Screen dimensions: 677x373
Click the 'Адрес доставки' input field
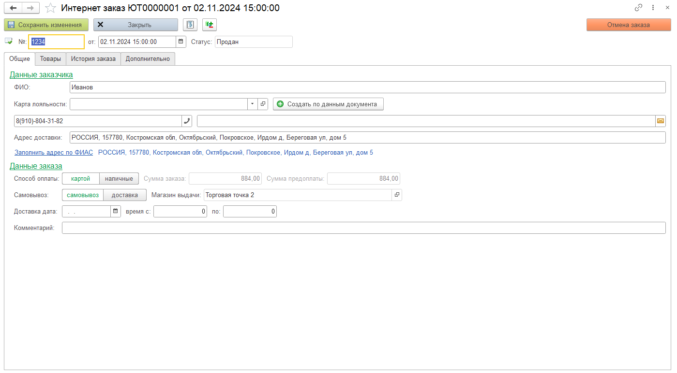coord(368,138)
